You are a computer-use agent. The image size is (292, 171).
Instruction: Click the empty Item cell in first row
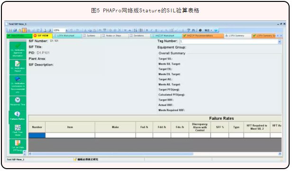tap(70, 135)
